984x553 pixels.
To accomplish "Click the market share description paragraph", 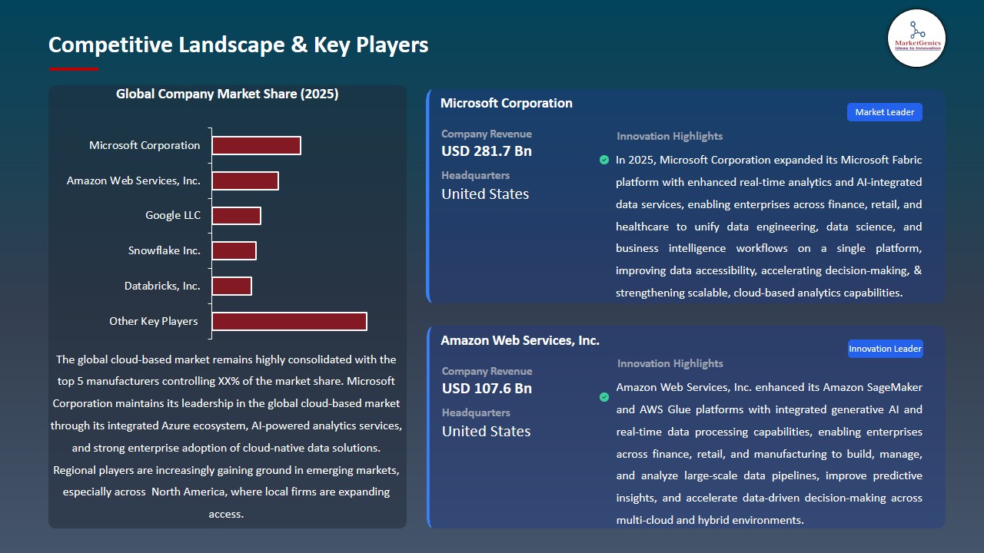I will tap(227, 436).
